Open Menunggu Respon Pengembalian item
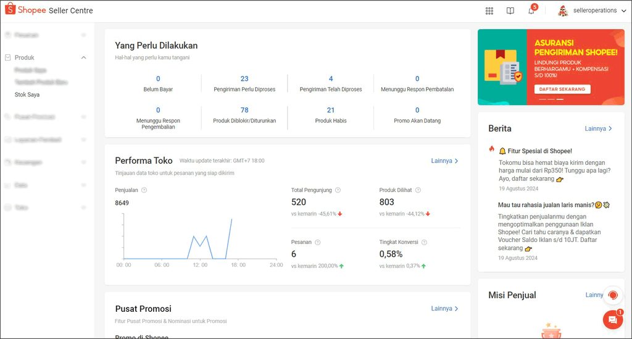This screenshot has width=632, height=339. [x=158, y=118]
